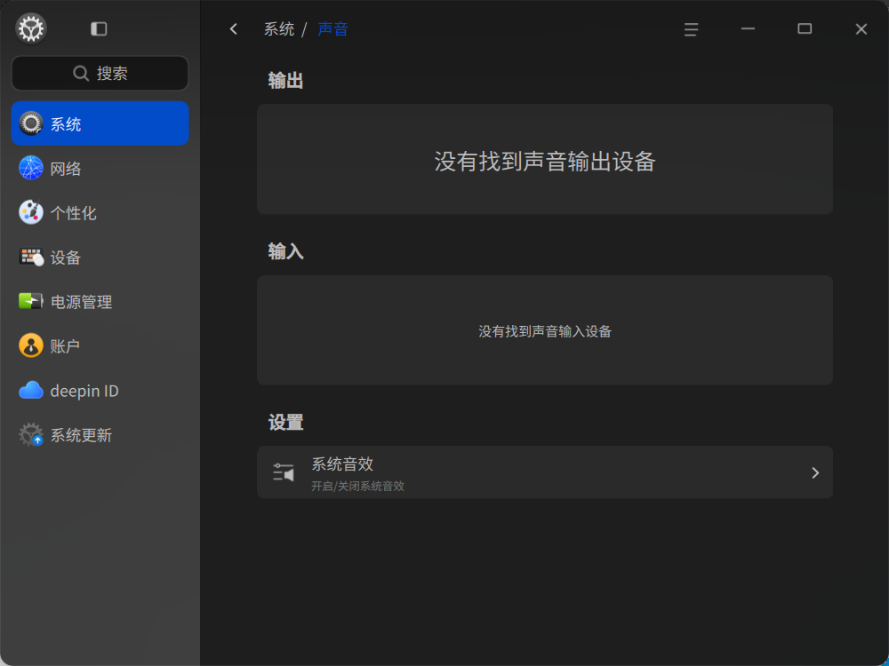Click the 电源管理 battery icon

[x=30, y=301]
